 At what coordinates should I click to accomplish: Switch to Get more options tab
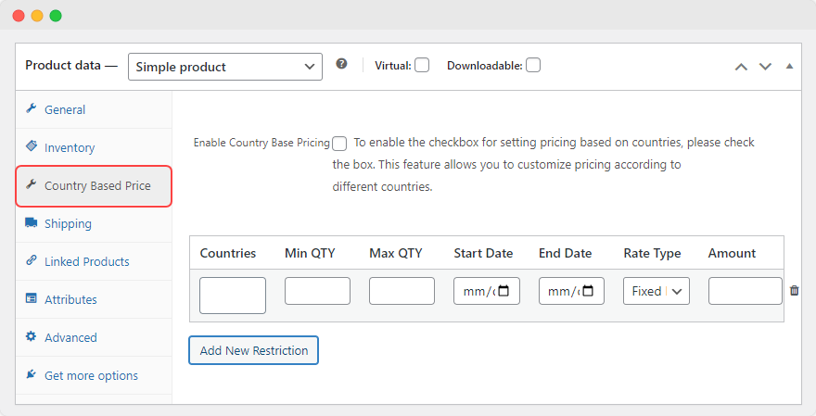point(91,375)
